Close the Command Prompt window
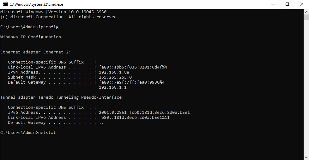The image size is (309, 160). point(302,4)
